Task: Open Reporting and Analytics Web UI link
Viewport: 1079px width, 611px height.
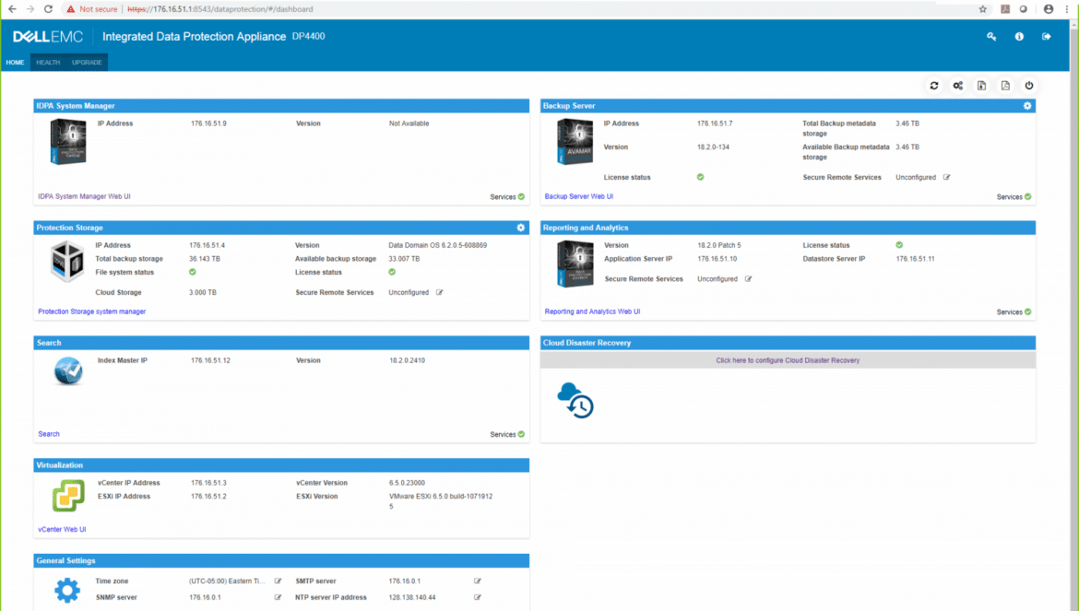Action: point(592,311)
